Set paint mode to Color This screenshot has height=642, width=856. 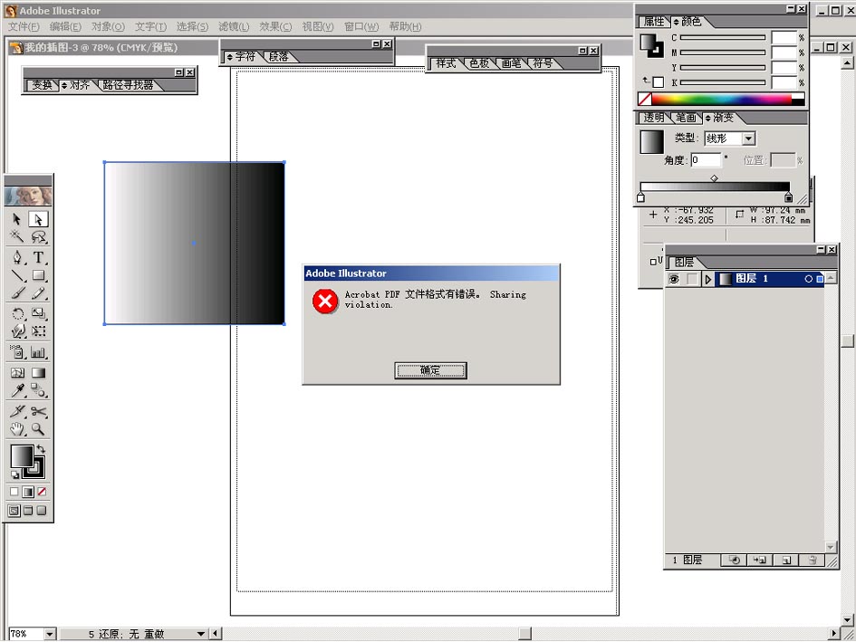click(14, 492)
